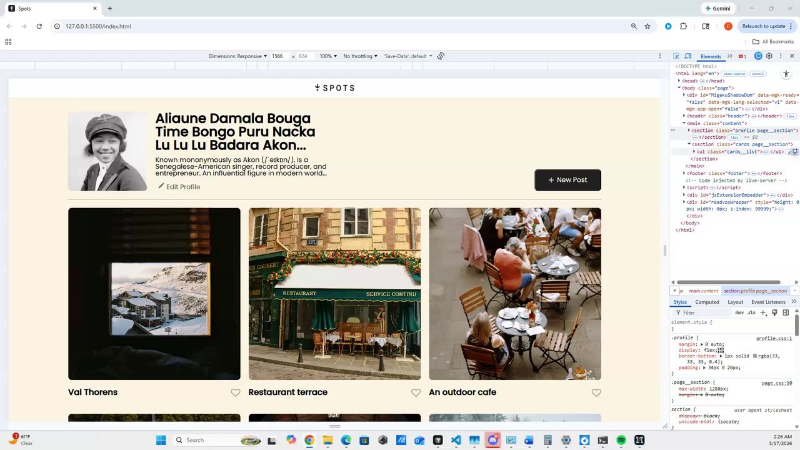Click the rgba border color swatch
Image resolution: width=800 pixels, height=450 pixels.
755,356
